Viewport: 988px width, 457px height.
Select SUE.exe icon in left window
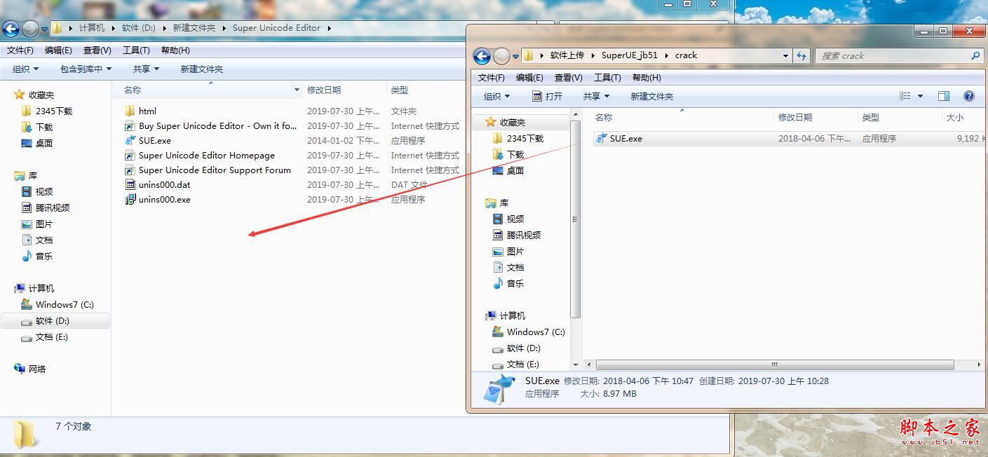(130, 140)
